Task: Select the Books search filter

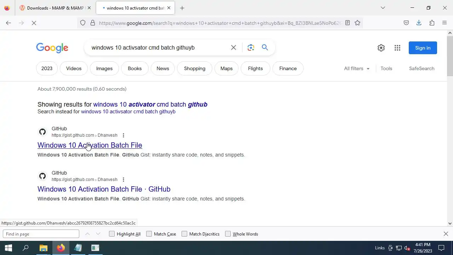Action: [x=134, y=68]
